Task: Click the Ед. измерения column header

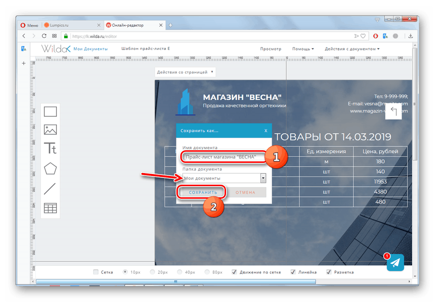Action: coord(326,151)
